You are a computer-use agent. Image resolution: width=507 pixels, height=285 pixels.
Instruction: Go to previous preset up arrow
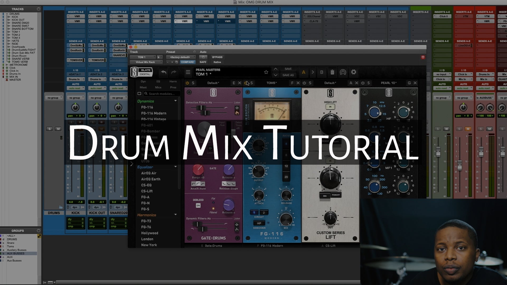click(x=275, y=69)
